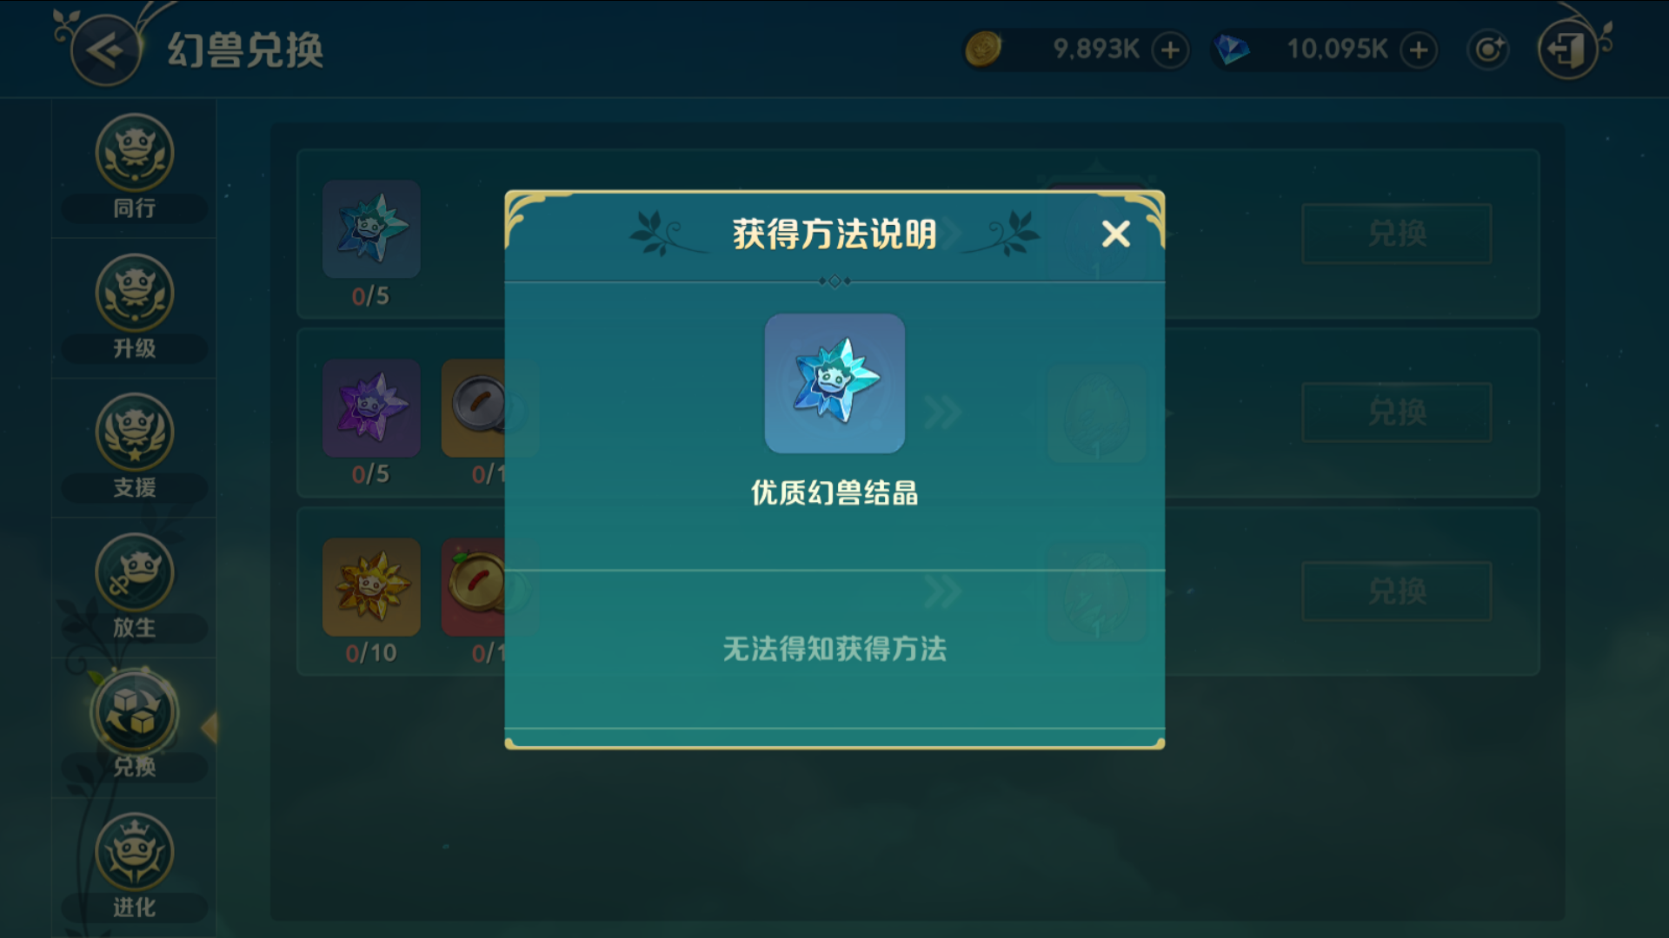Viewport: 1669px width, 938px height.
Task: Click the back arrow beside 幻兽兑换
Action: (x=106, y=50)
